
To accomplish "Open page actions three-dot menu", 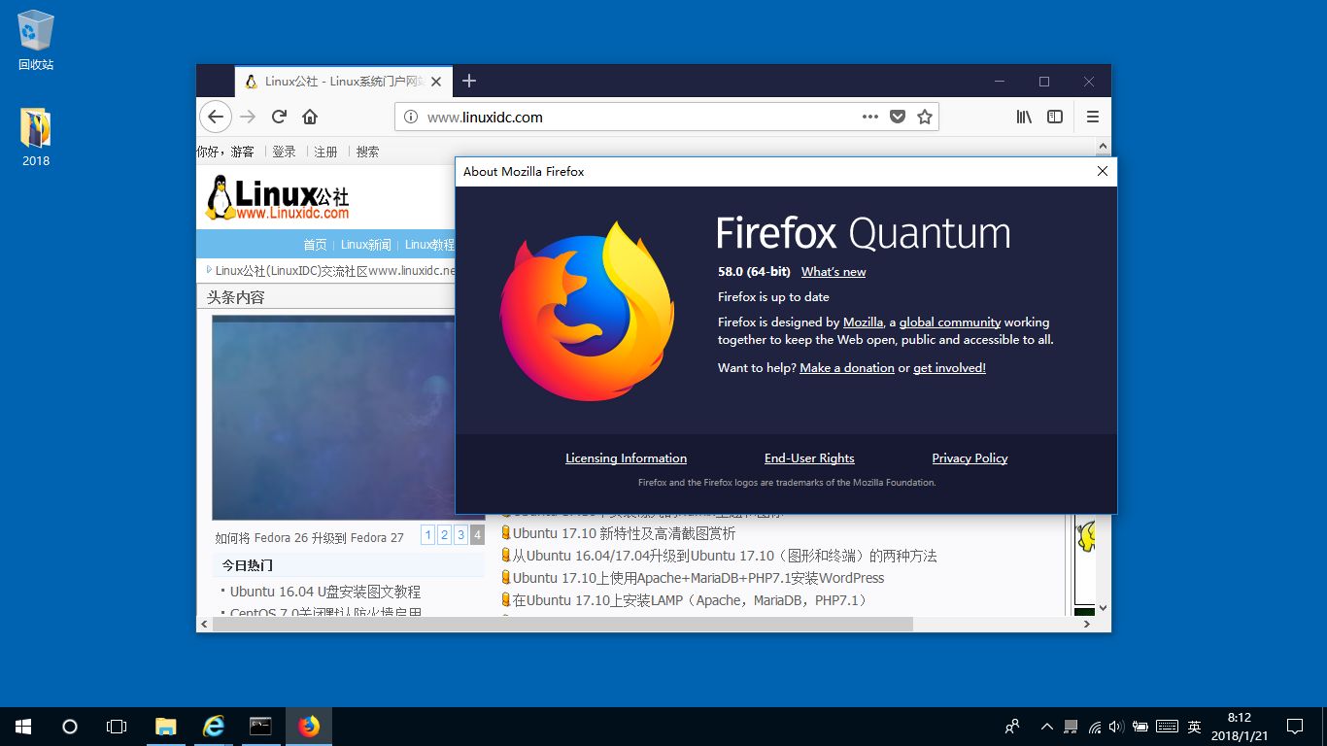I will pyautogui.click(x=870, y=117).
